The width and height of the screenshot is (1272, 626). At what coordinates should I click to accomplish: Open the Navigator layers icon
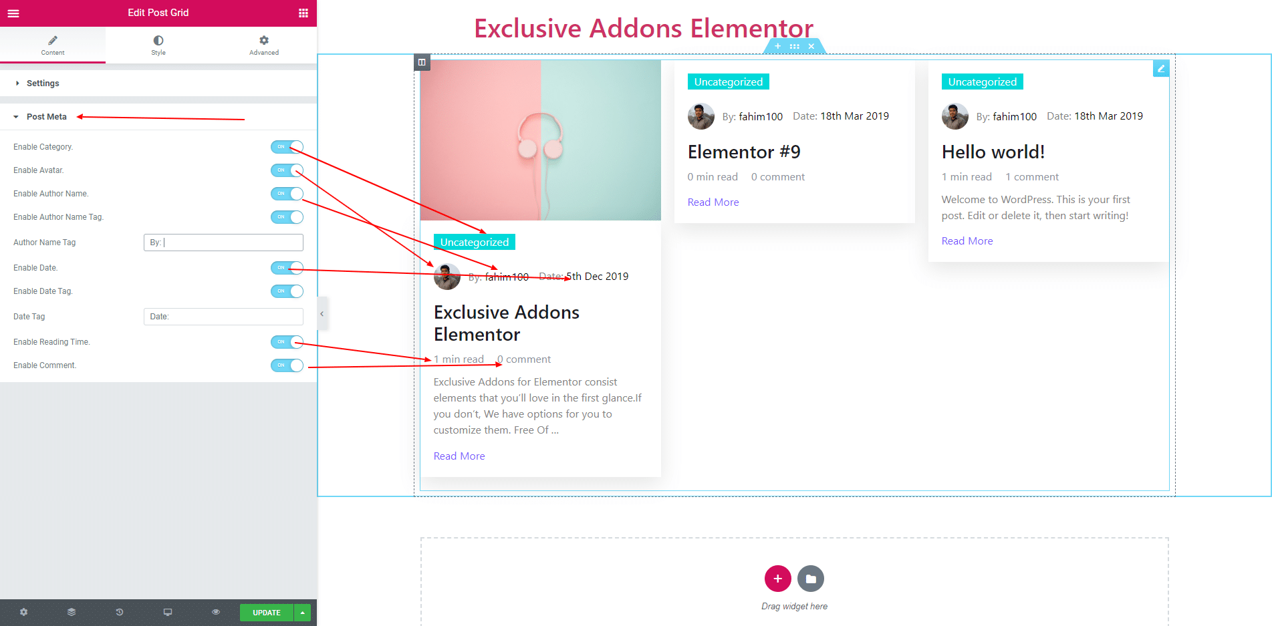point(72,612)
